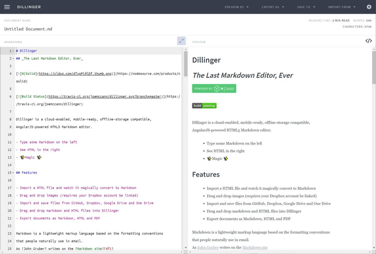
Task: Collapse the fold arrow on line 1
Action: point(13,51)
